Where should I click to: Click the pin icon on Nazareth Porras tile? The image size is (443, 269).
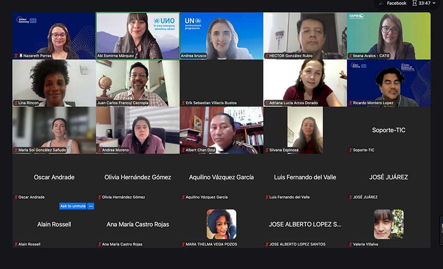[x=21, y=56]
